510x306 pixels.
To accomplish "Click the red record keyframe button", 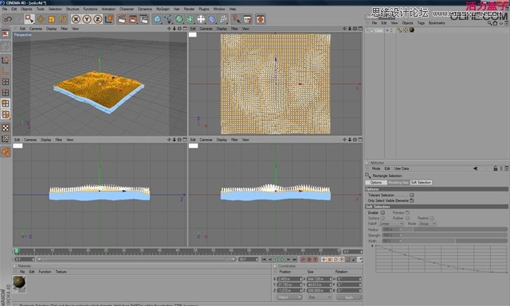I will (x=303, y=259).
